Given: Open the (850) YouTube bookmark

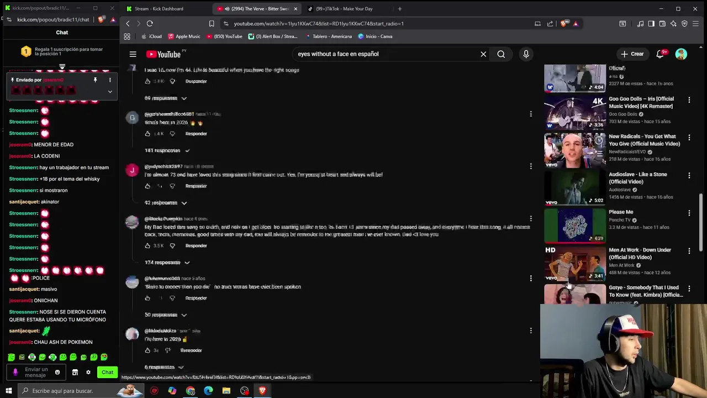Looking at the screenshot, I should (x=224, y=36).
